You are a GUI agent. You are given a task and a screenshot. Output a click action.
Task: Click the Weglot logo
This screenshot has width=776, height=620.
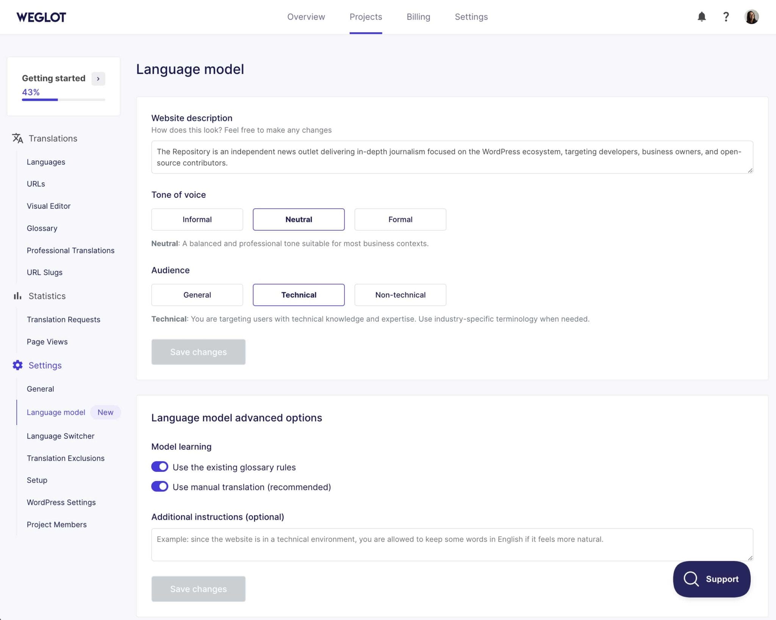pos(41,17)
